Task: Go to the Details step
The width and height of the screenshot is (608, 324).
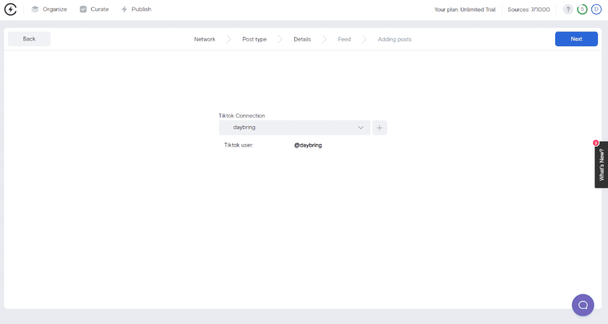Action: coord(302,39)
